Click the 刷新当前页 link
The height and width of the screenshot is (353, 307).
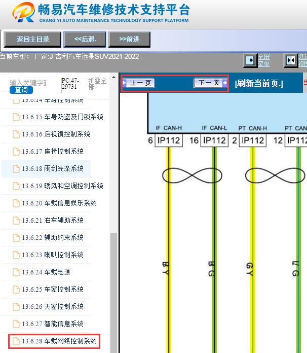259,83
